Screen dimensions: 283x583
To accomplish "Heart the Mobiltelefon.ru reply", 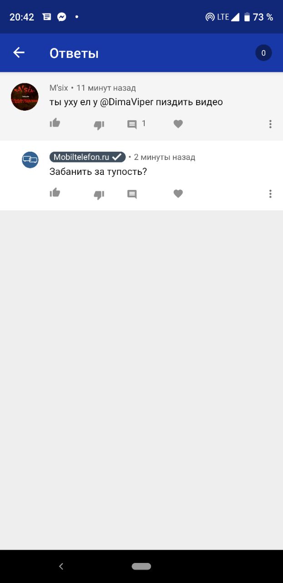I will coord(178,194).
